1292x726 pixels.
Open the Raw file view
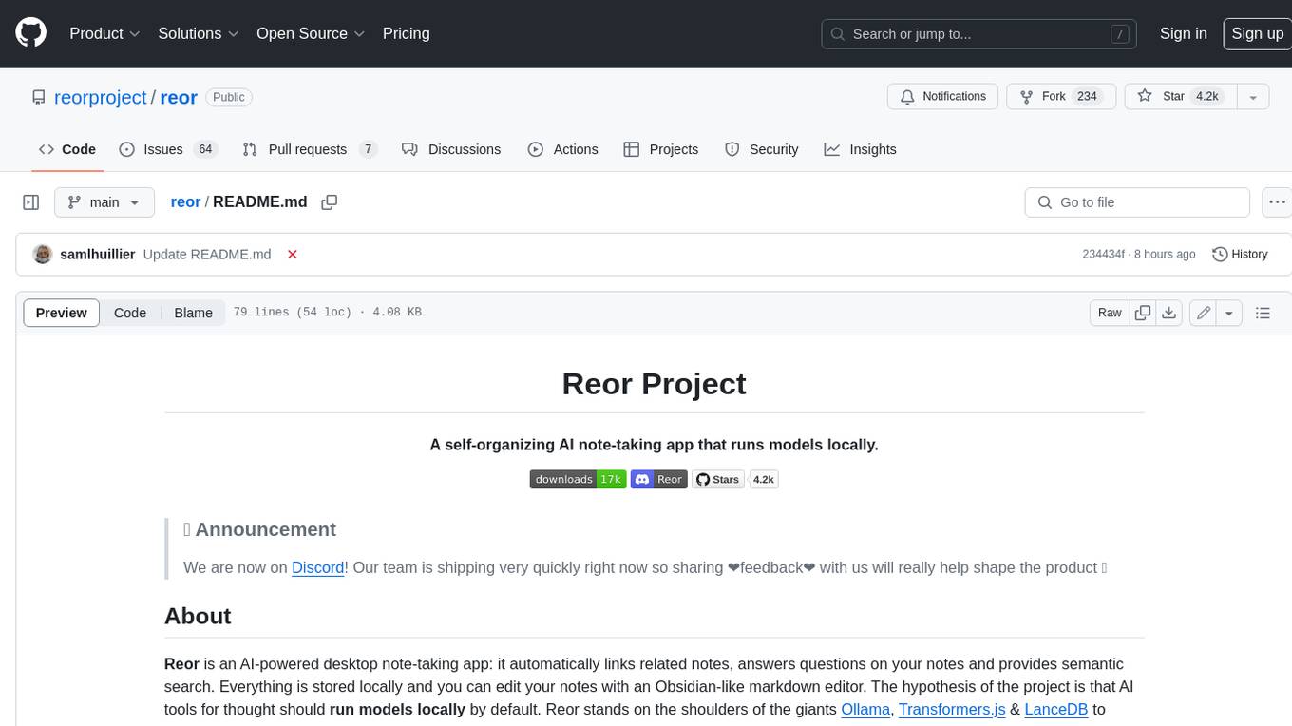point(1110,313)
